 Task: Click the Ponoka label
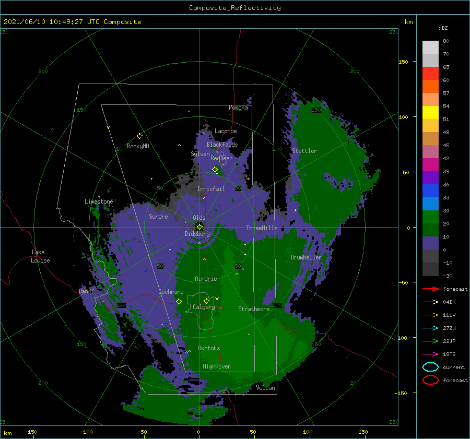point(238,108)
